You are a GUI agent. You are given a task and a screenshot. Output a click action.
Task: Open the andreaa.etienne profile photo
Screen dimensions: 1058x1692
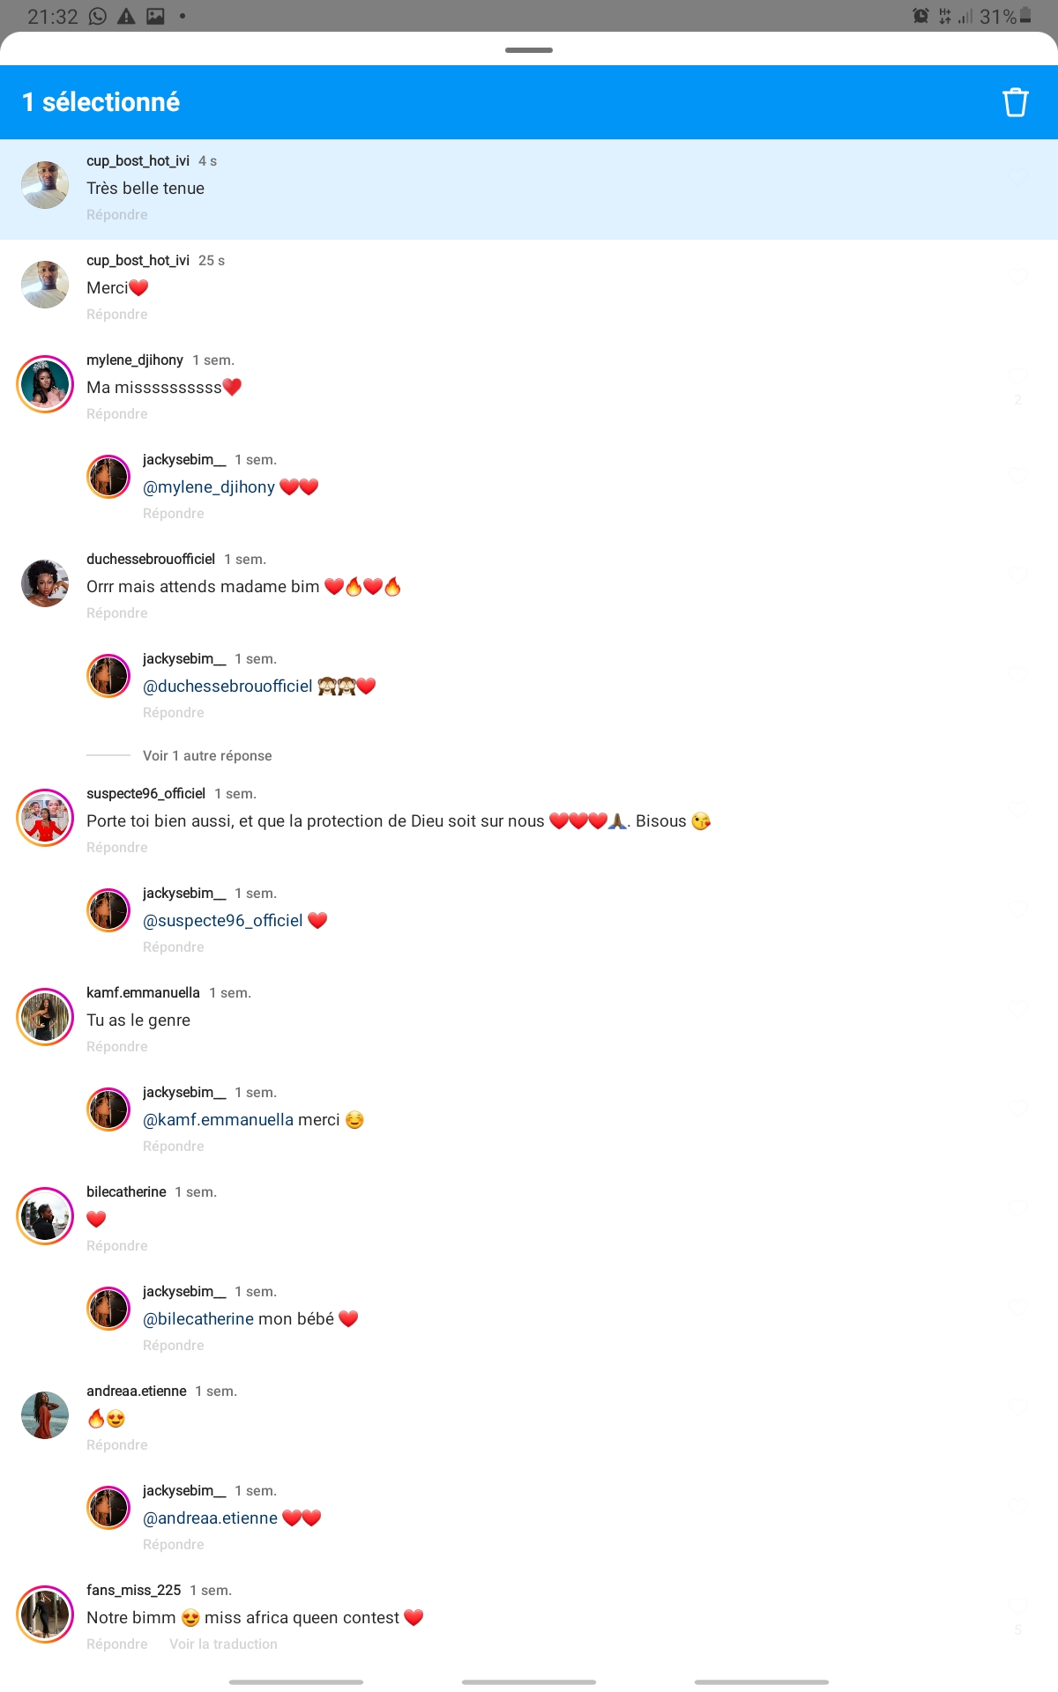pos(45,1415)
